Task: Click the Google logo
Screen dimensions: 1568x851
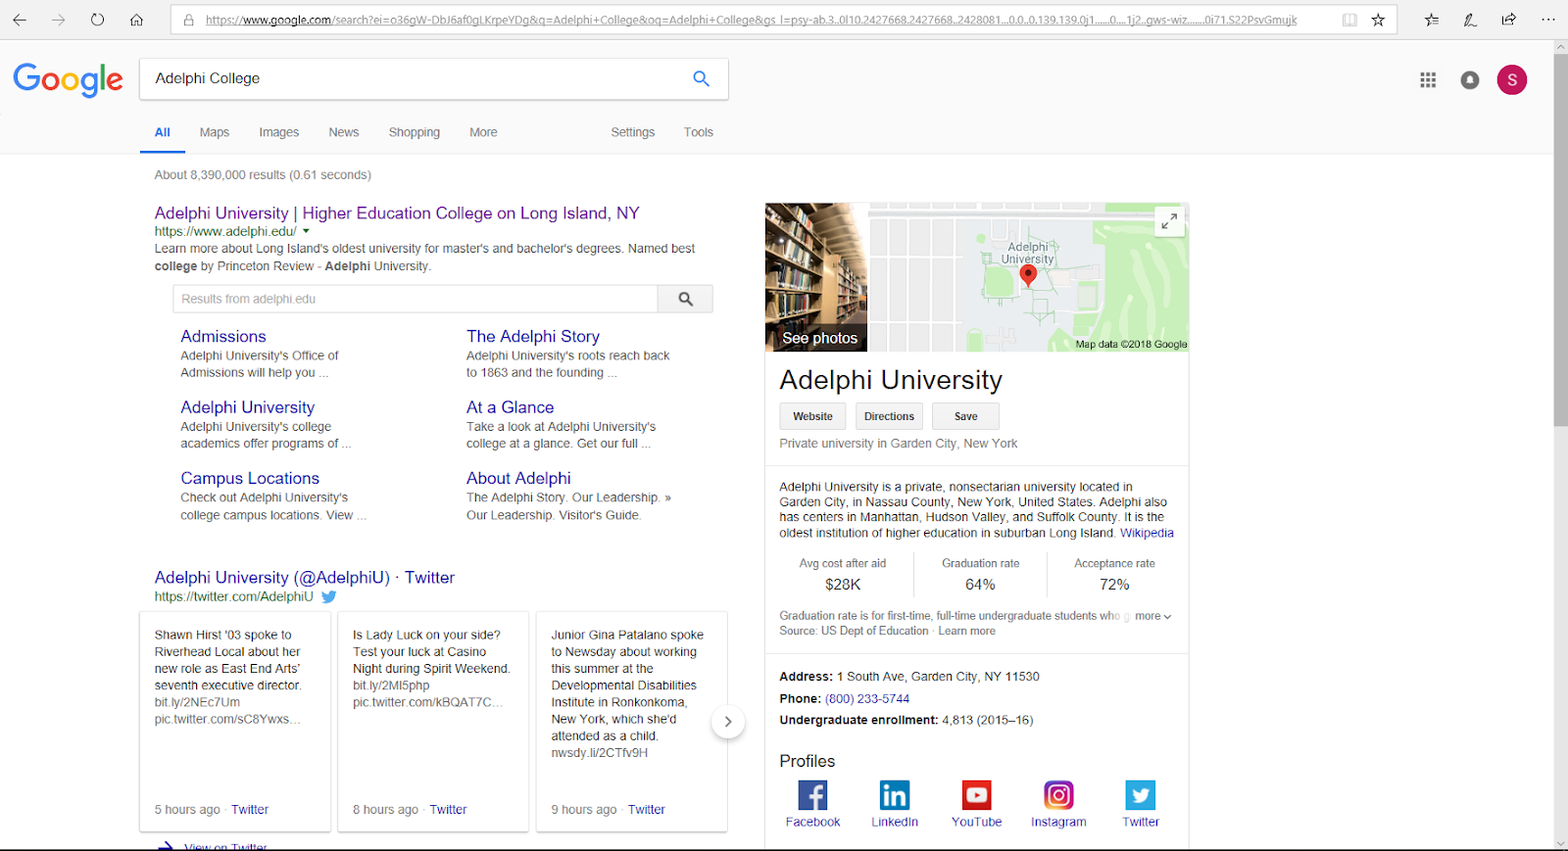Action: pos(69,79)
